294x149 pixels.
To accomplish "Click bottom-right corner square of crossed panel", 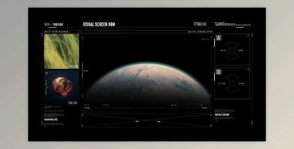I will tap(211, 125).
